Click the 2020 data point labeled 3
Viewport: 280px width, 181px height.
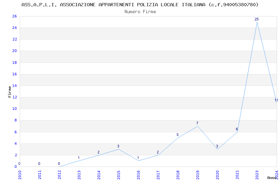217,149
